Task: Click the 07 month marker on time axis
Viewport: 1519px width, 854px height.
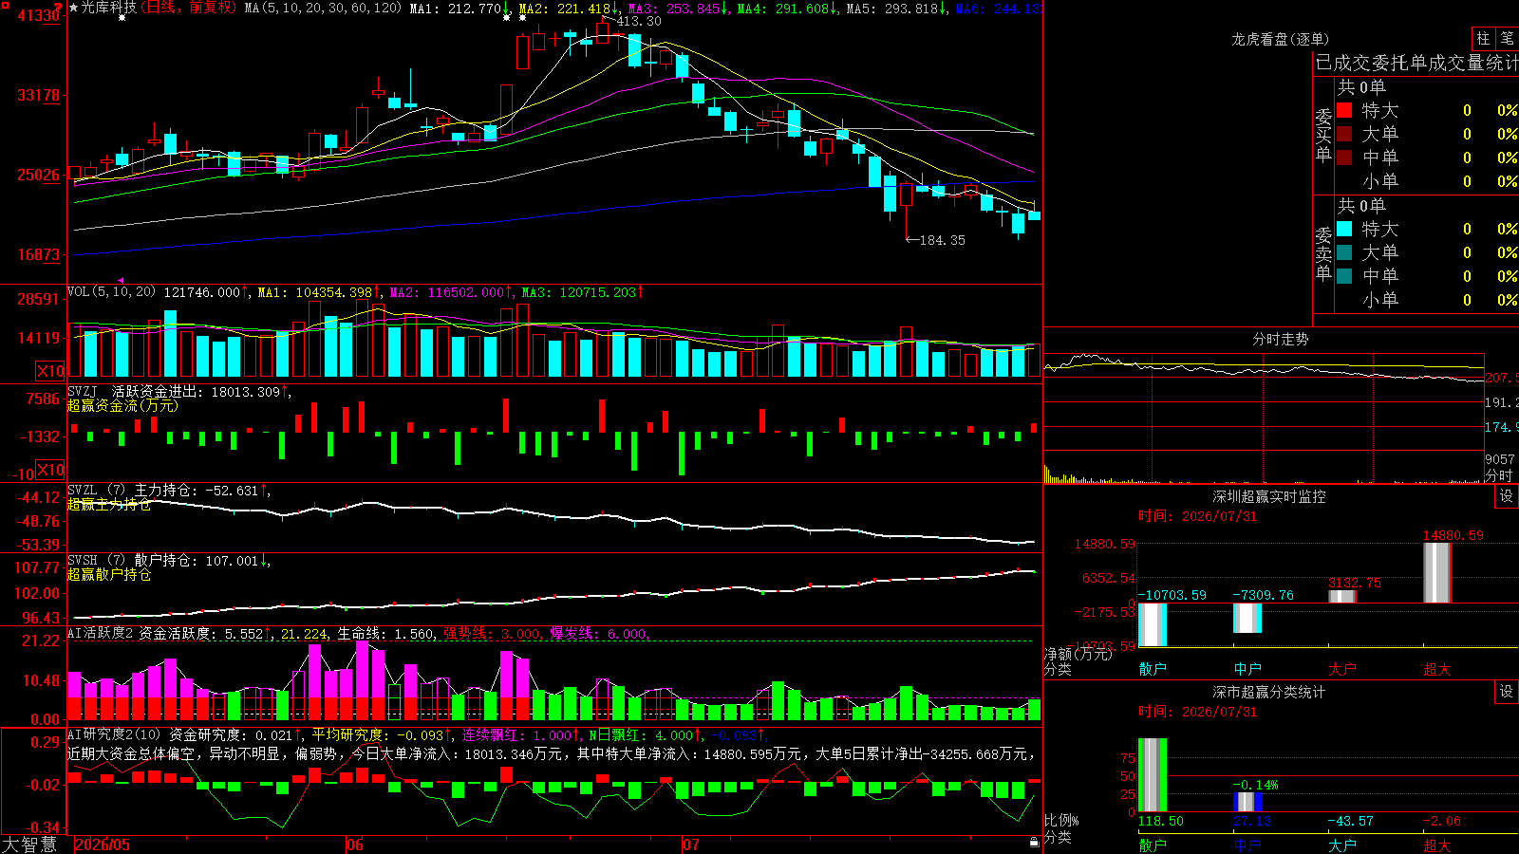Action: coord(691,845)
